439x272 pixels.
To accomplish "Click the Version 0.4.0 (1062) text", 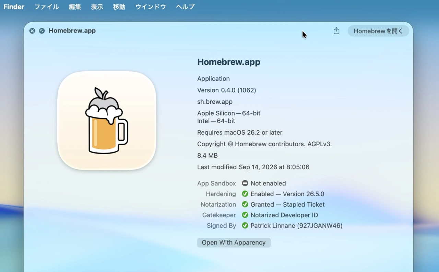I will click(227, 90).
